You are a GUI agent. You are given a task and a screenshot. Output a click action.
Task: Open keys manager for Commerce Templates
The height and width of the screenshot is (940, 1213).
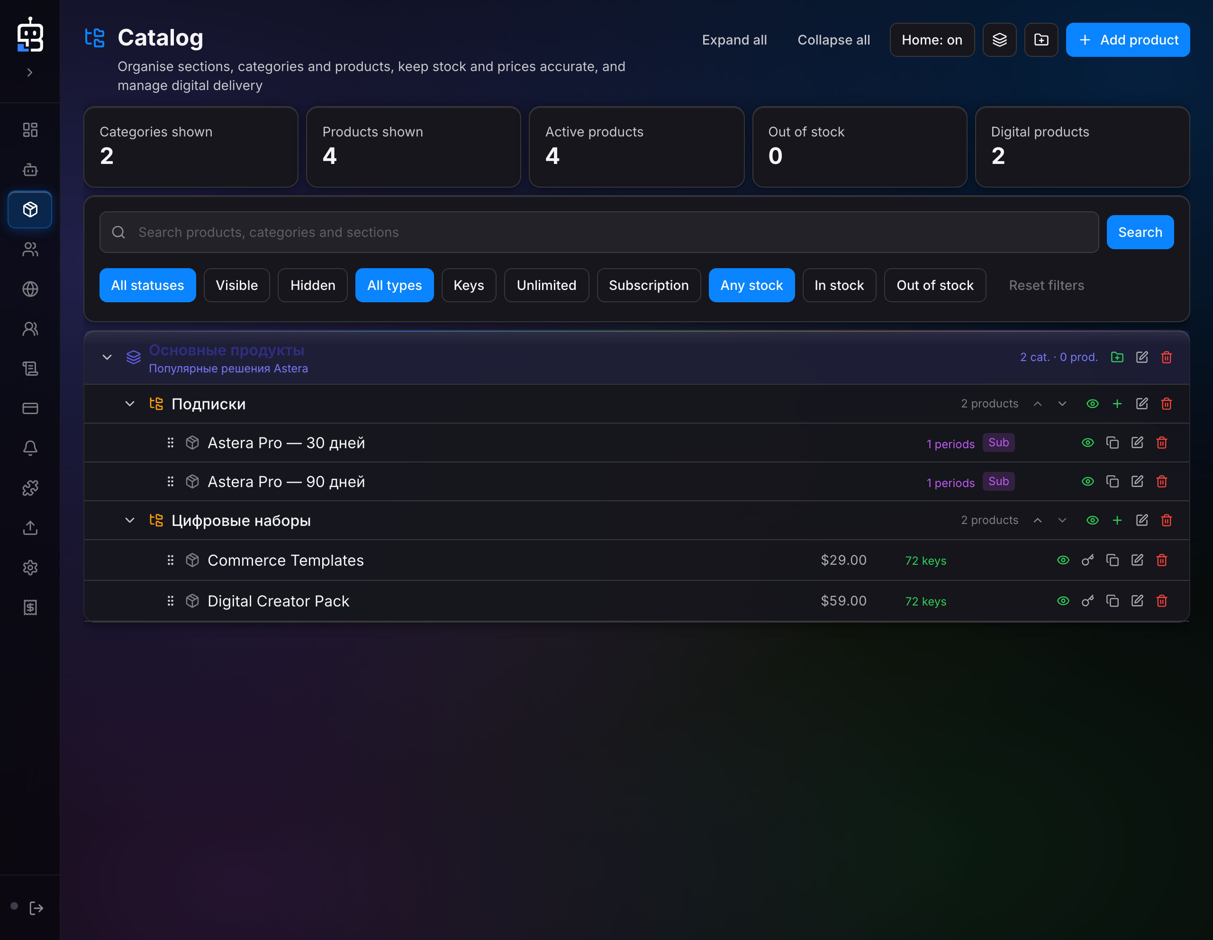[x=1087, y=560]
